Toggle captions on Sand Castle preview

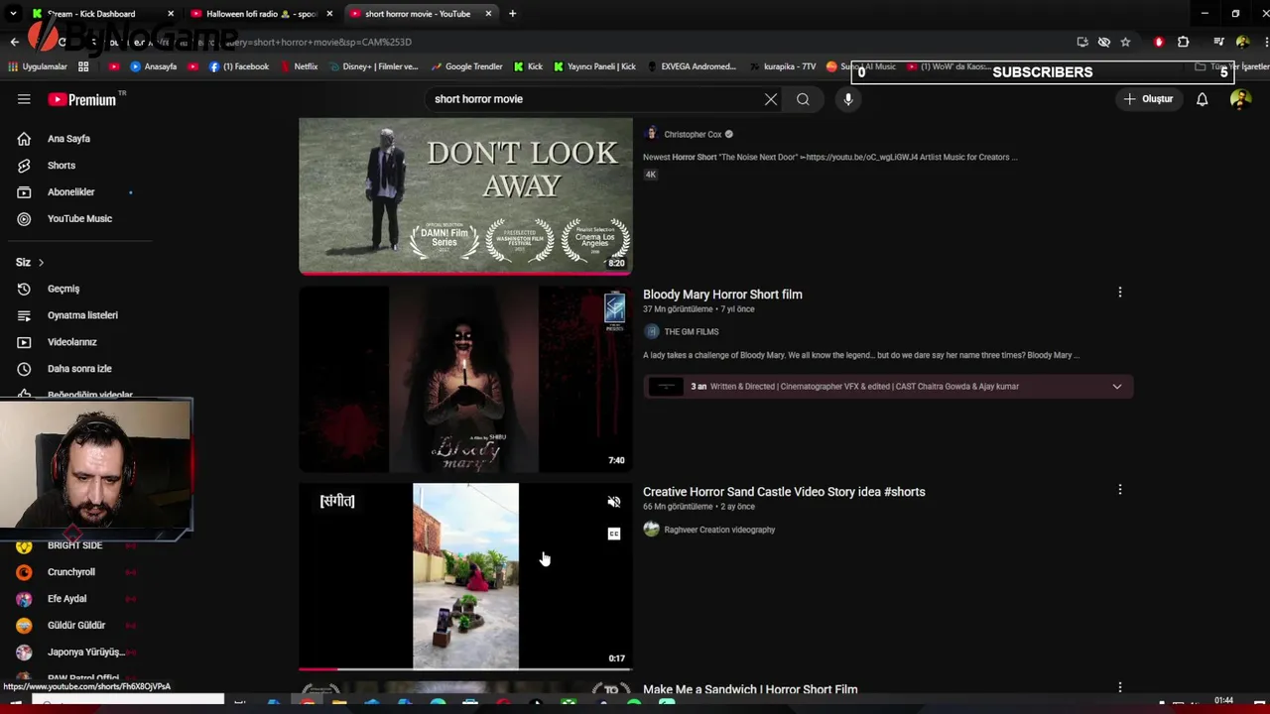tap(613, 535)
